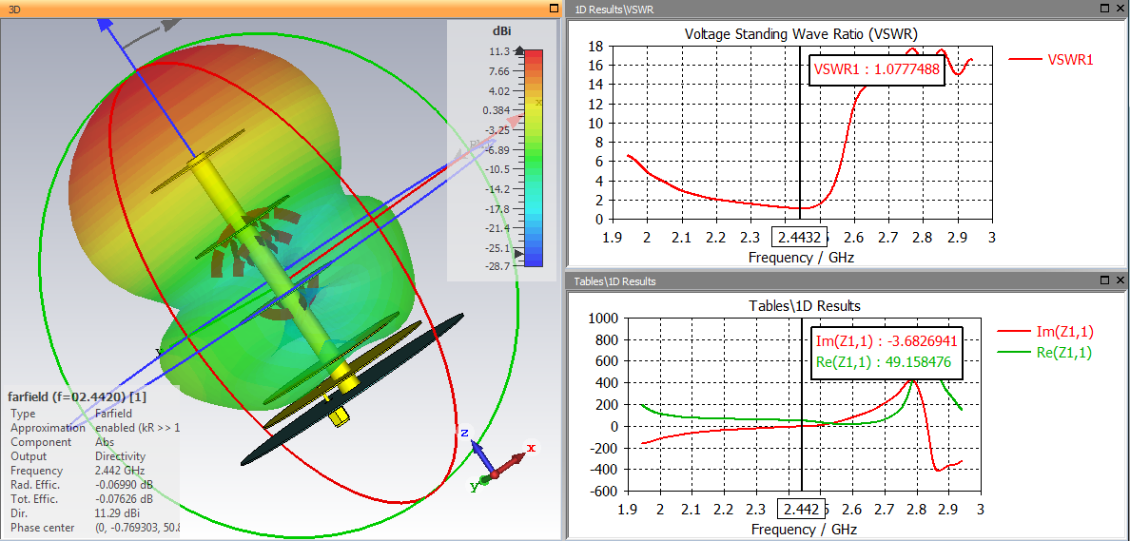Maximize the VSWR results panel
The width and height of the screenshot is (1130, 541).
(1106, 9)
